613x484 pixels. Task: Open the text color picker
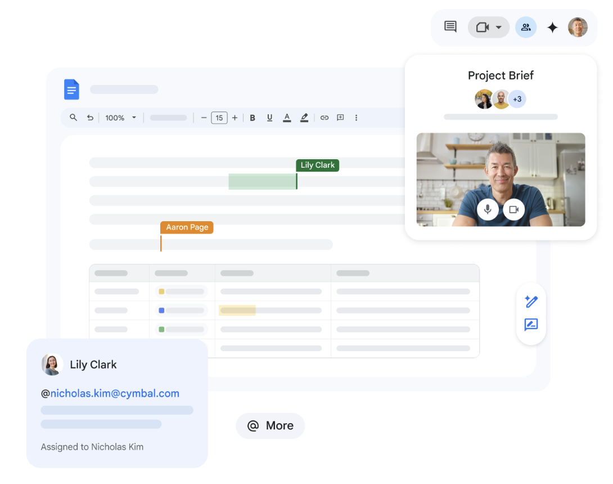pyautogui.click(x=287, y=118)
